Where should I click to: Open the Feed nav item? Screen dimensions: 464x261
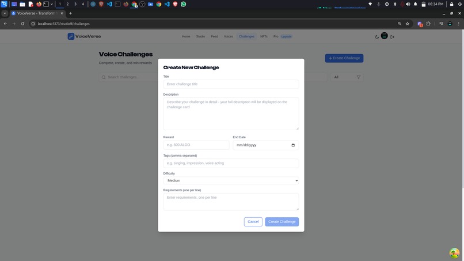214,36
